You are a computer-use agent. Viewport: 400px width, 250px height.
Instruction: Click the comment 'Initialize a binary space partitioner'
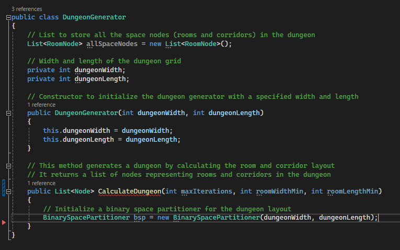(x=167, y=209)
